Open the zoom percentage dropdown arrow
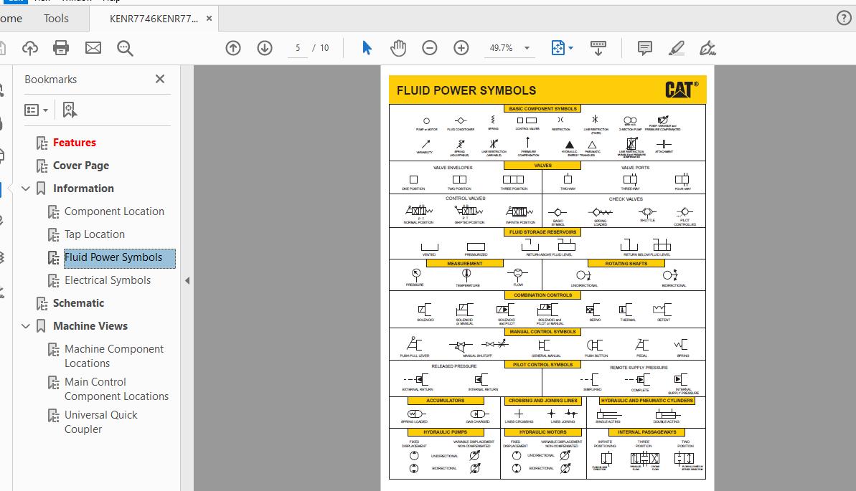Viewport: 856px width, 491px height. point(527,48)
